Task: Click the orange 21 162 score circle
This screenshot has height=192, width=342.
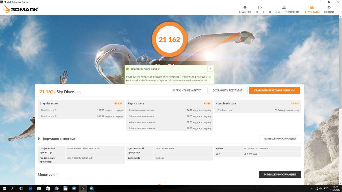Action: tap(169, 39)
